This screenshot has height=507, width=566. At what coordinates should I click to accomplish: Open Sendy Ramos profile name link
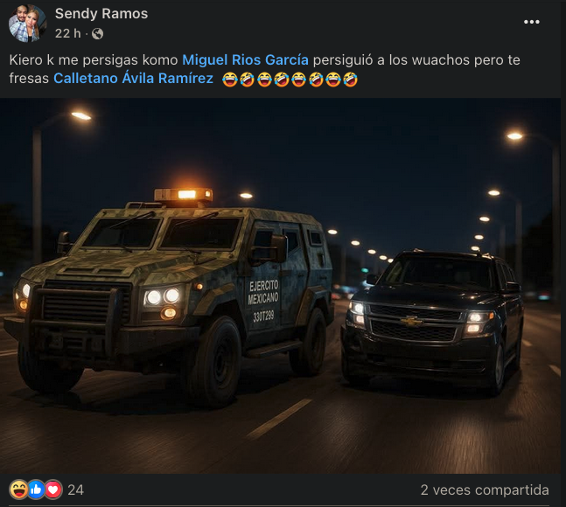pyautogui.click(x=101, y=14)
